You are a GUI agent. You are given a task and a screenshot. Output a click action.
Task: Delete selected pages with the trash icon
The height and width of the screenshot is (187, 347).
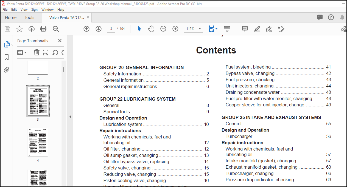click(37, 52)
